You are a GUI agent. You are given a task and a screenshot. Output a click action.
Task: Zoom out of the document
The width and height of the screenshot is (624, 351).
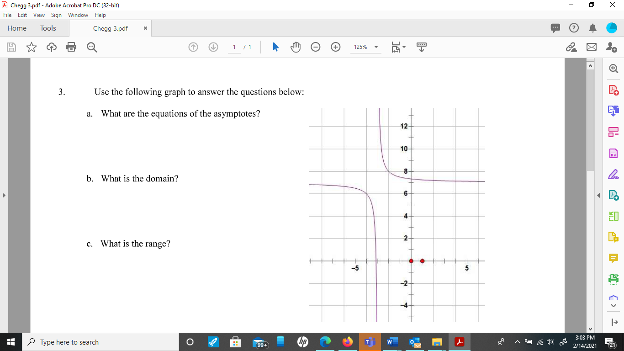(x=316, y=47)
